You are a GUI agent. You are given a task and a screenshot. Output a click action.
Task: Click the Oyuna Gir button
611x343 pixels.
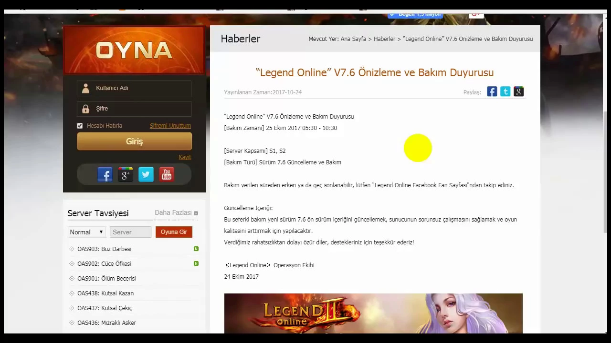[174, 232]
